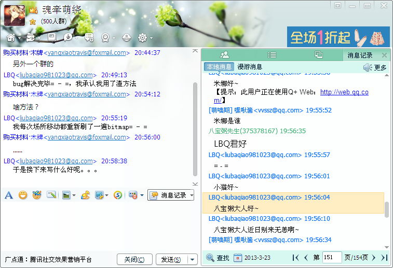
Task: Open the magic emoticon icon
Action: point(37,195)
